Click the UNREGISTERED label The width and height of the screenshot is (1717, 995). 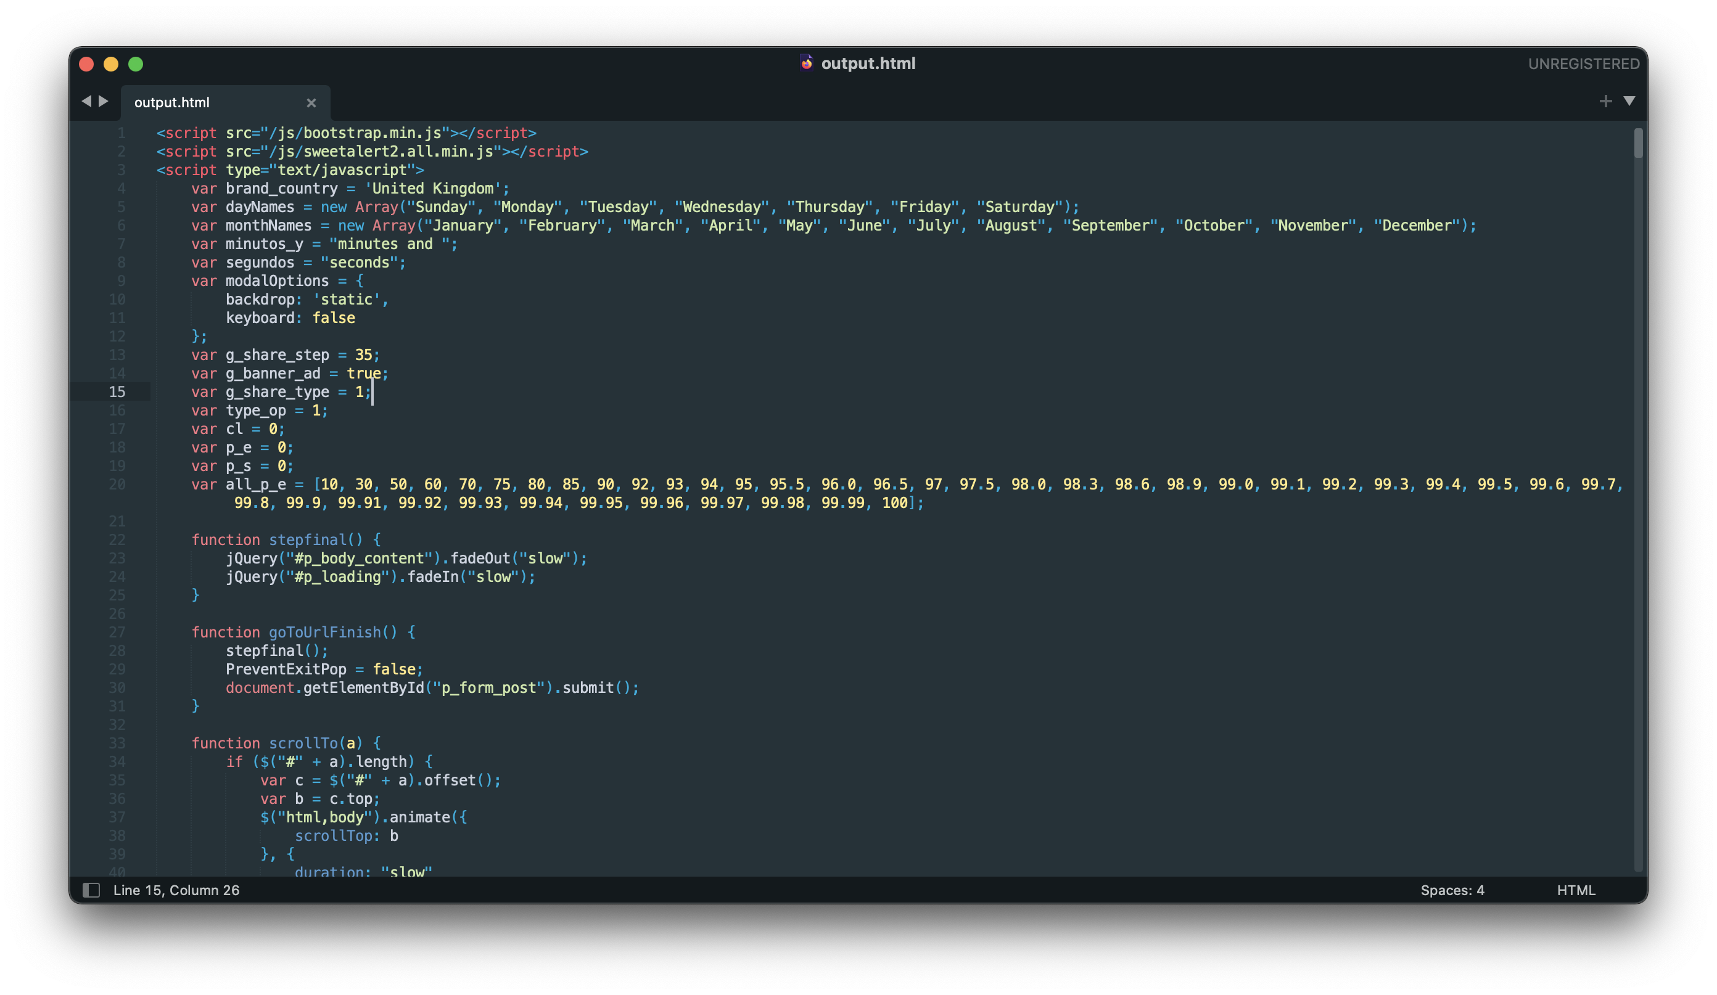click(1583, 64)
